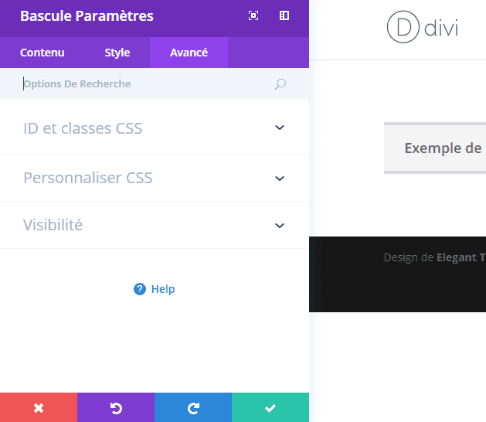Viewport: 486px width, 422px height.
Task: Click the blue Help question mark icon
Action: 140,289
